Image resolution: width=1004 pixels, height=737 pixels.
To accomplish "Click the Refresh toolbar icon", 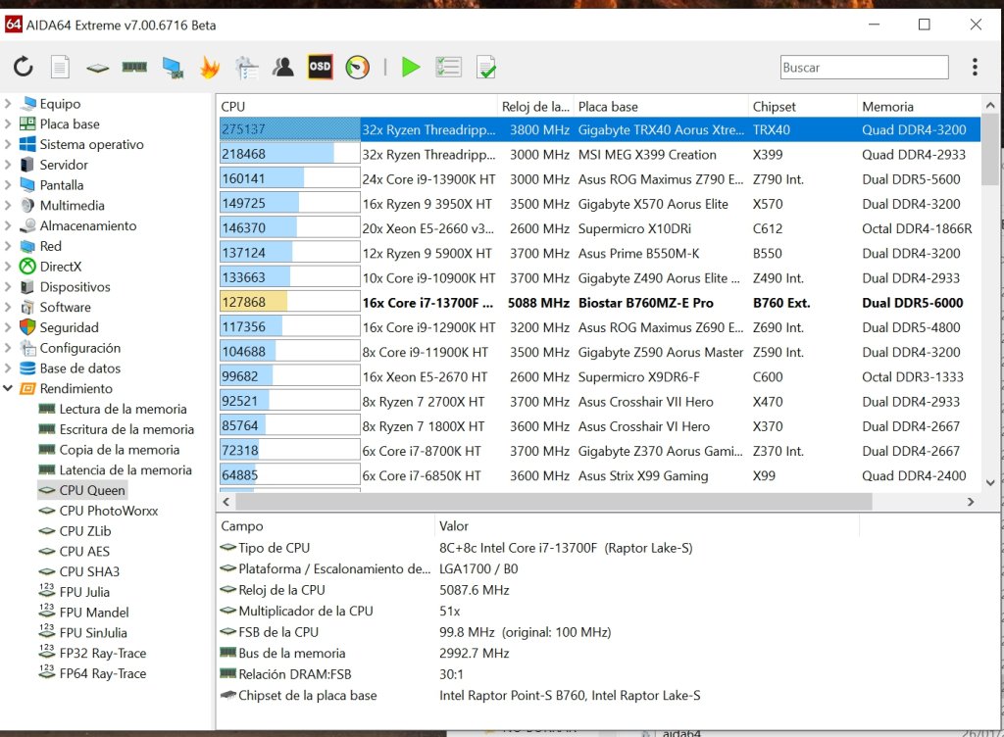I will pos(24,67).
